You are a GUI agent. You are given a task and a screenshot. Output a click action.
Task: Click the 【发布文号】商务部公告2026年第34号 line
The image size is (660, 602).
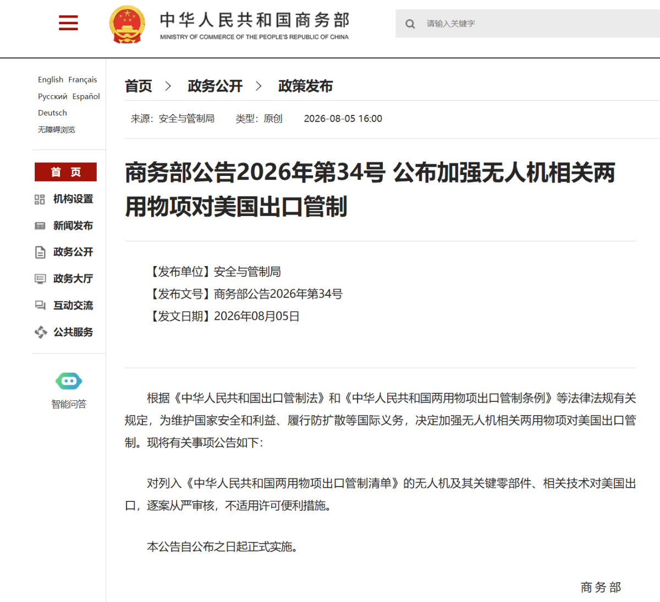click(x=245, y=294)
